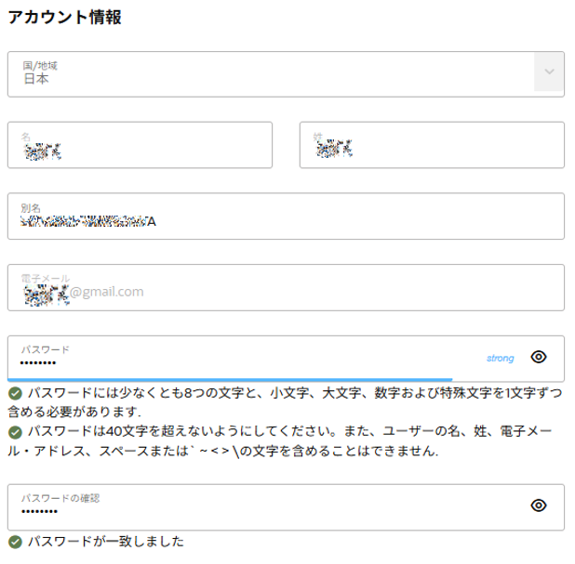This screenshot has height=564, width=575.
Task: Toggle visibility of パスワードの確認 field
Action: (x=538, y=505)
